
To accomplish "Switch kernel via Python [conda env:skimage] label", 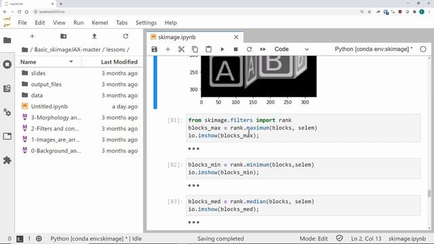I will 374,49.
